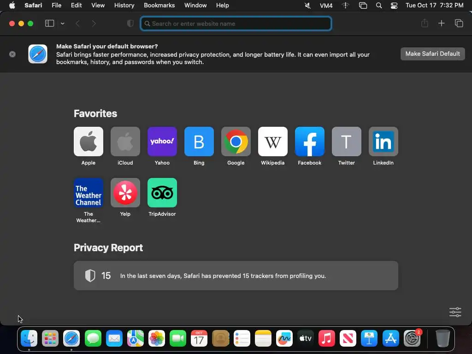Expand the sidebar tab group dropdown arrow

pos(62,24)
